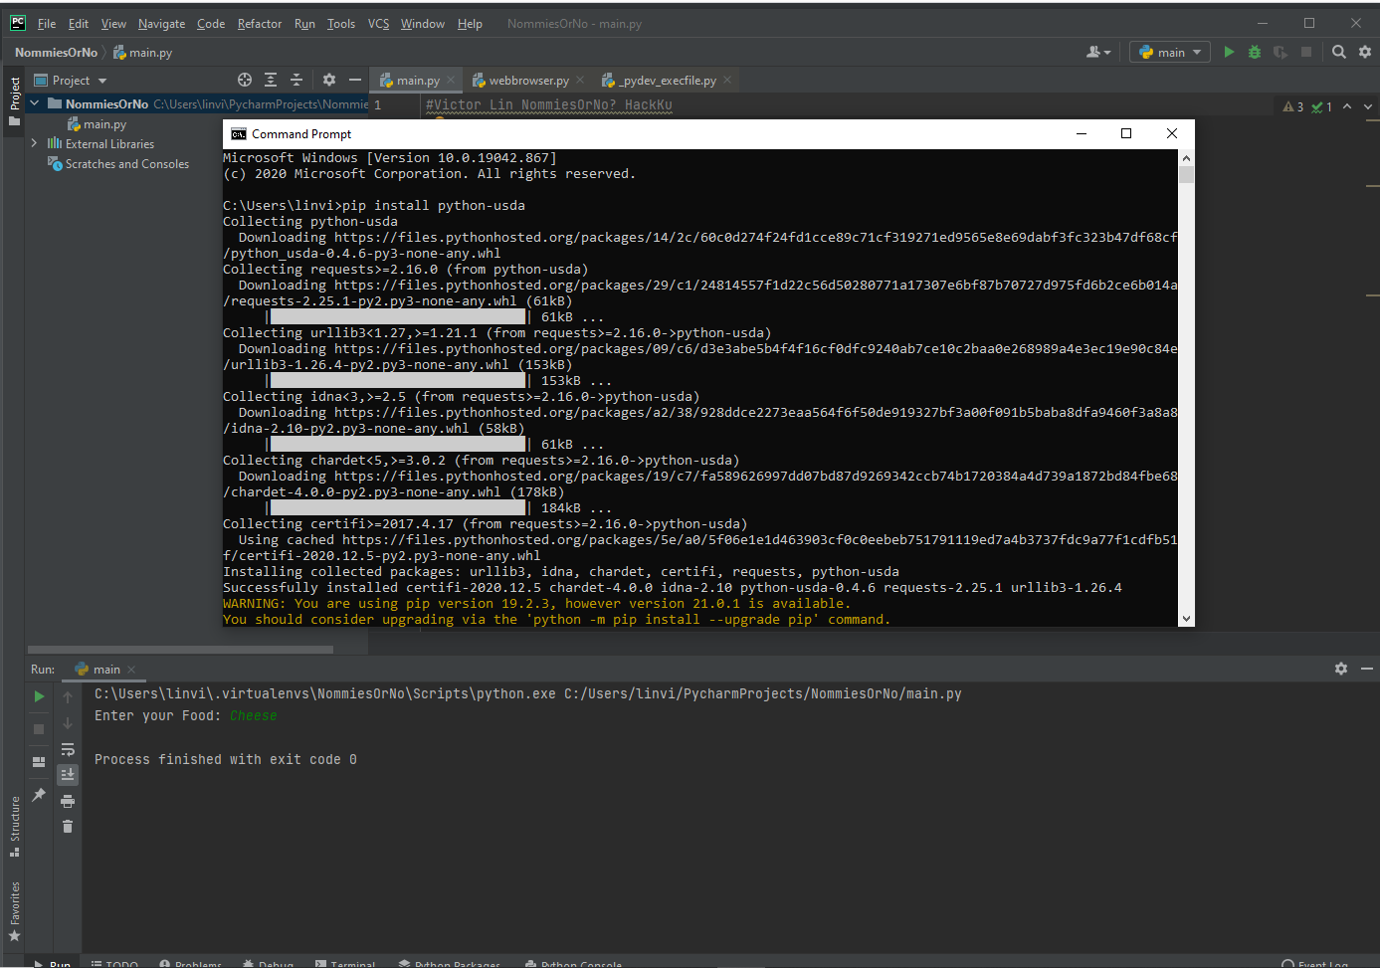Click Command Prompt vertical scrollbar thumb
Image resolution: width=1380 pixels, height=968 pixels.
1186,175
